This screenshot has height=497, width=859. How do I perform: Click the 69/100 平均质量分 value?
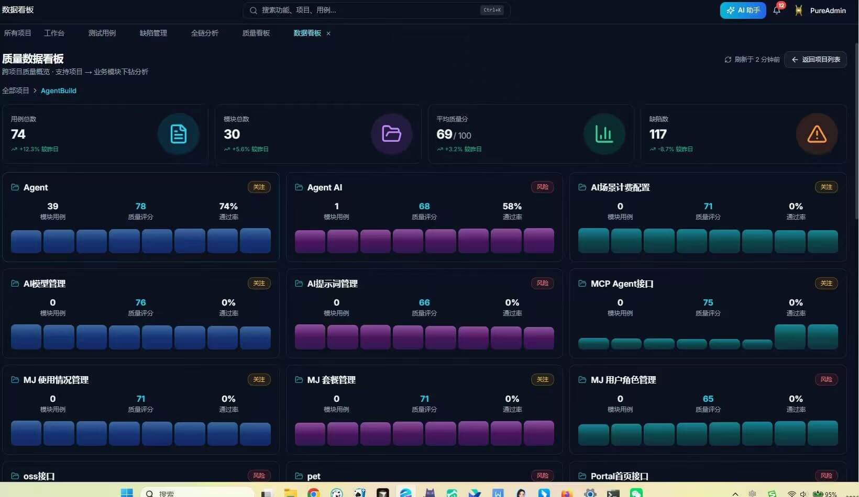click(x=454, y=134)
